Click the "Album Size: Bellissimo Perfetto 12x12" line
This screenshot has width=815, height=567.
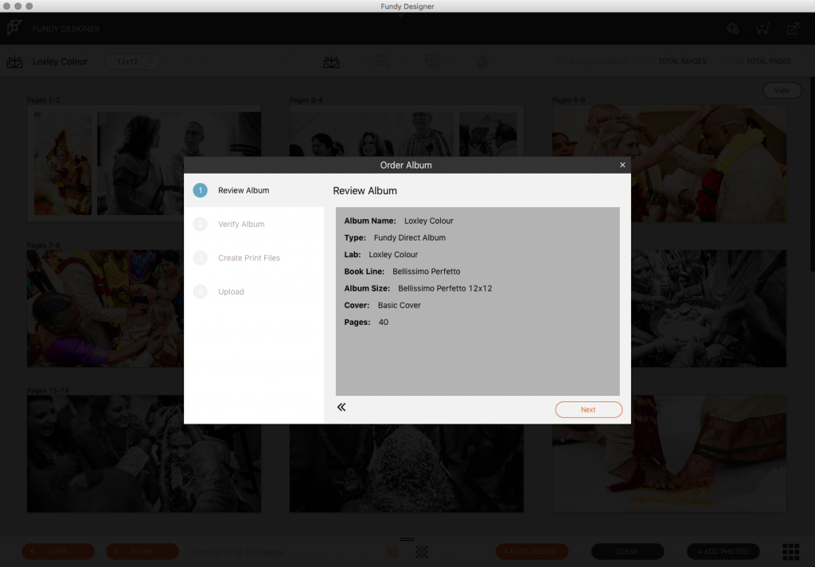pyautogui.click(x=418, y=288)
